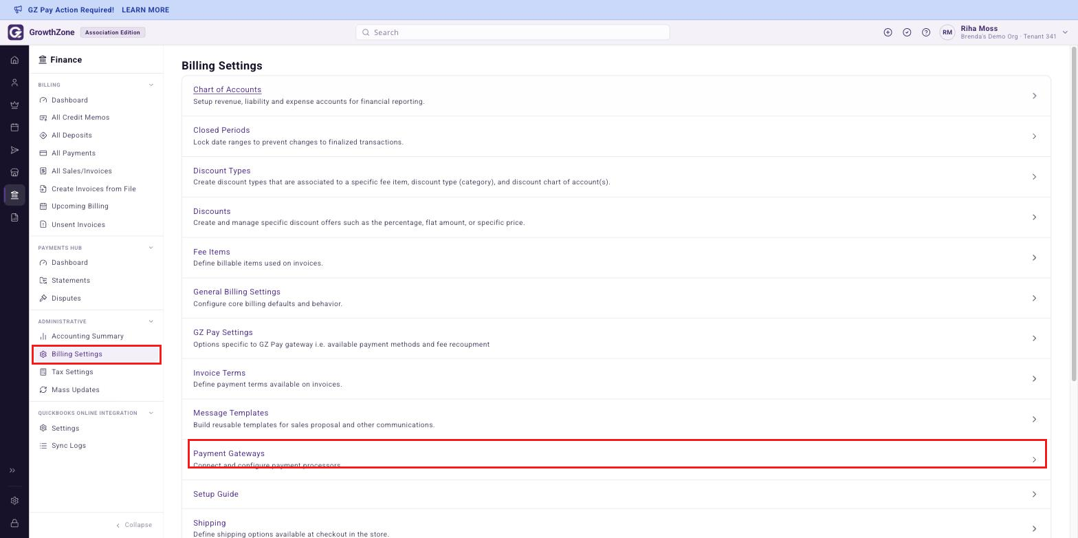The height and width of the screenshot is (538, 1078).
Task: Open the document icon in the left rail
Action: (14, 217)
